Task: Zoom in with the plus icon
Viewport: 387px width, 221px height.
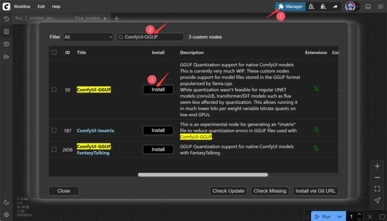Action: click(377, 166)
